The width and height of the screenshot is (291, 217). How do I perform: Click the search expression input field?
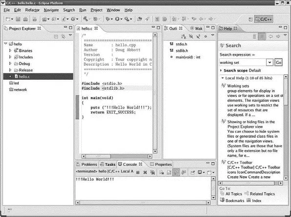coord(243,62)
